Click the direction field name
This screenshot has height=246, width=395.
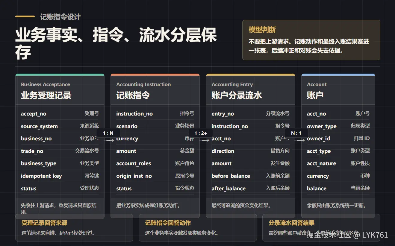click(x=223, y=151)
